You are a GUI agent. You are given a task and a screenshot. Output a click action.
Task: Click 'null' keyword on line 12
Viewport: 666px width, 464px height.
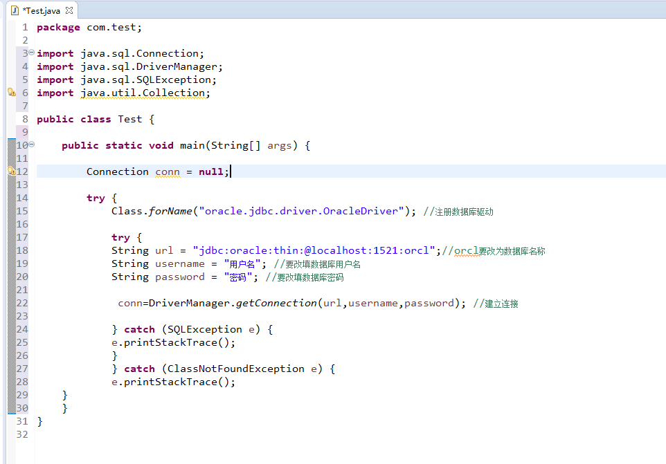pos(211,171)
